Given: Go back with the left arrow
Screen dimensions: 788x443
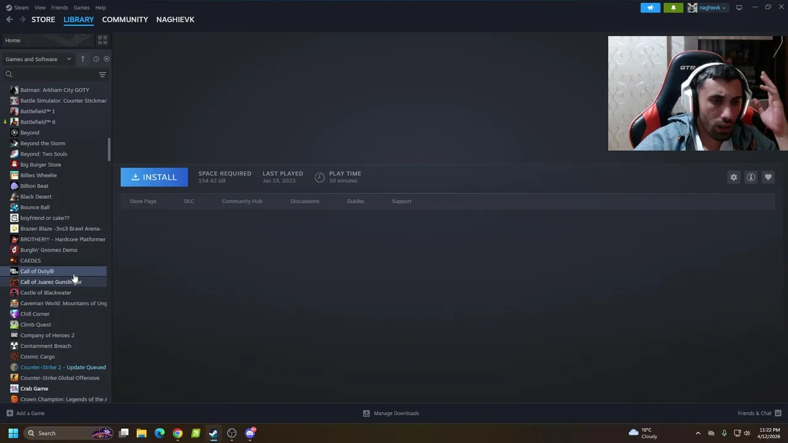Looking at the screenshot, I should coord(9,20).
